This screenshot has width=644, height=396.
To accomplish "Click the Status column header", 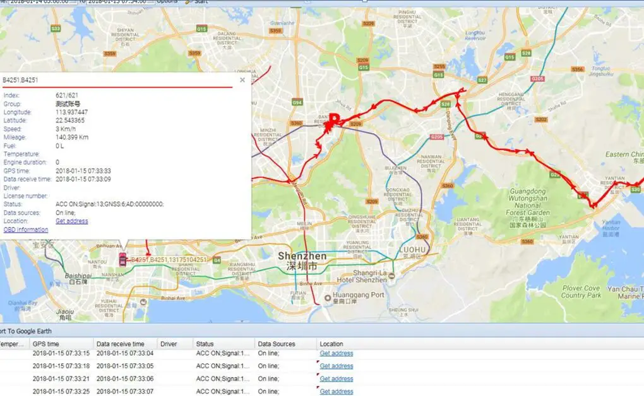I will (x=205, y=344).
